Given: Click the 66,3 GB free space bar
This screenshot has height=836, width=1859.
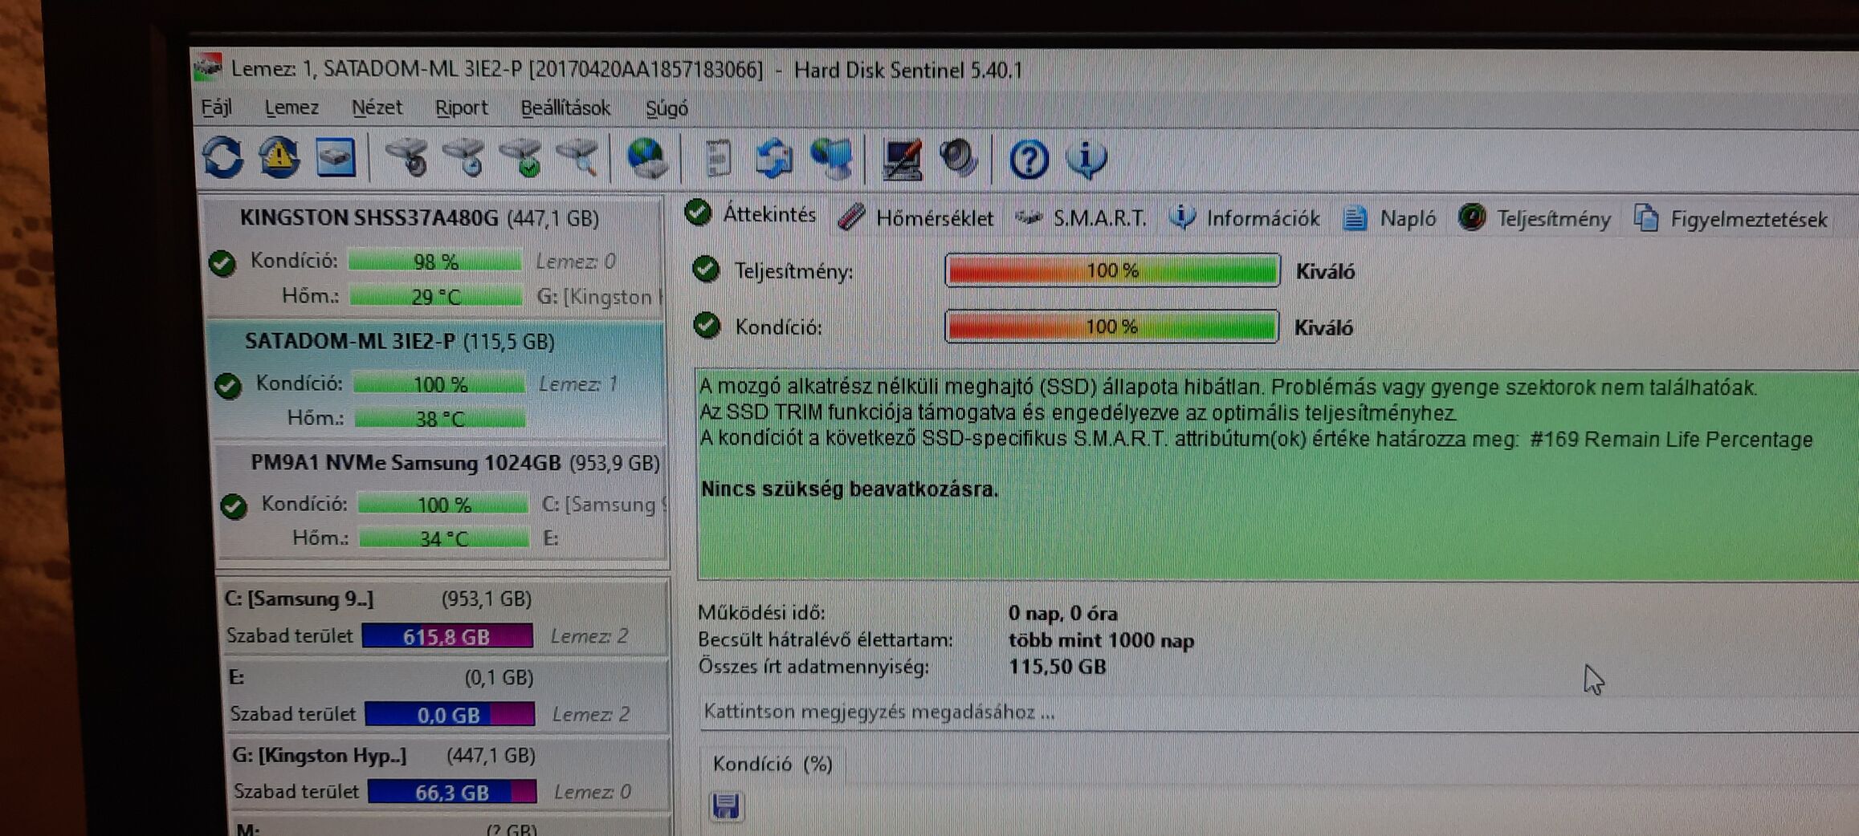Looking at the screenshot, I should [452, 792].
